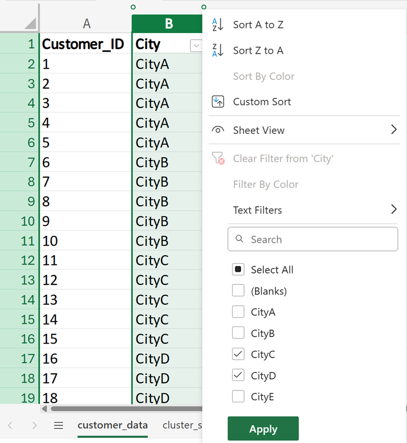This screenshot has width=407, height=443.
Task: Switch to the cluster_s sheet tab
Action: pos(182,425)
